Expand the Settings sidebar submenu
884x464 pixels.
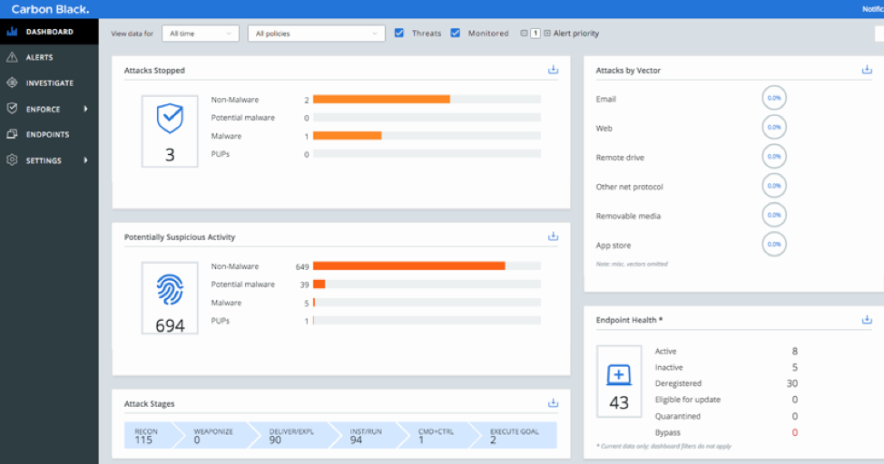tap(85, 160)
